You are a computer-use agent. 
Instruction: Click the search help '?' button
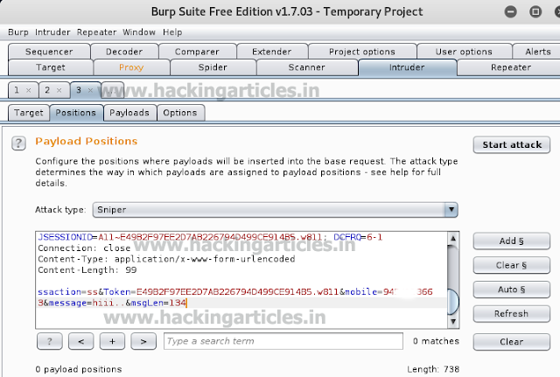pos(50,342)
